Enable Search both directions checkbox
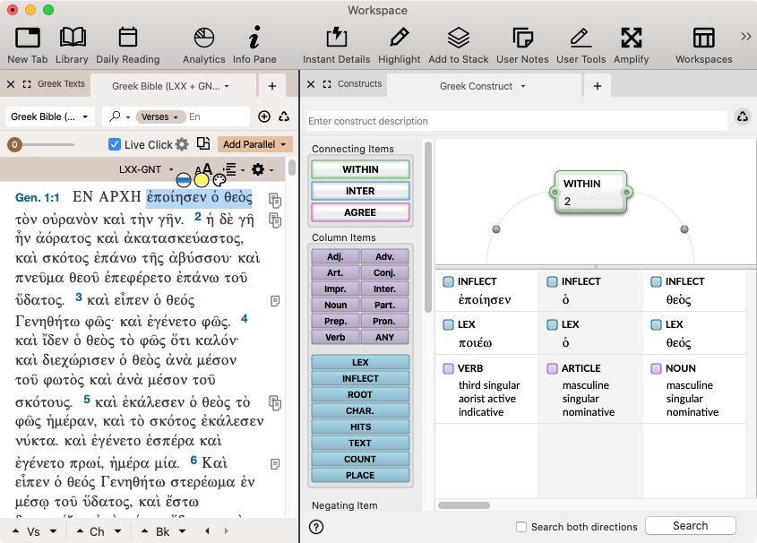This screenshot has width=757, height=543. 522,527
